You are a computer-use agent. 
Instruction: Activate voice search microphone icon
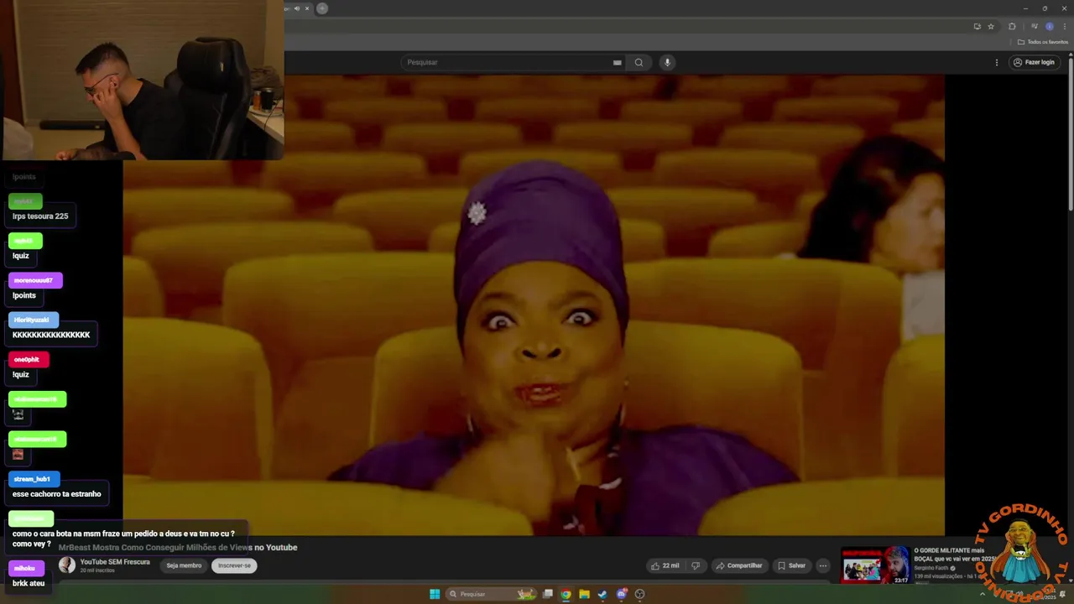pos(668,62)
